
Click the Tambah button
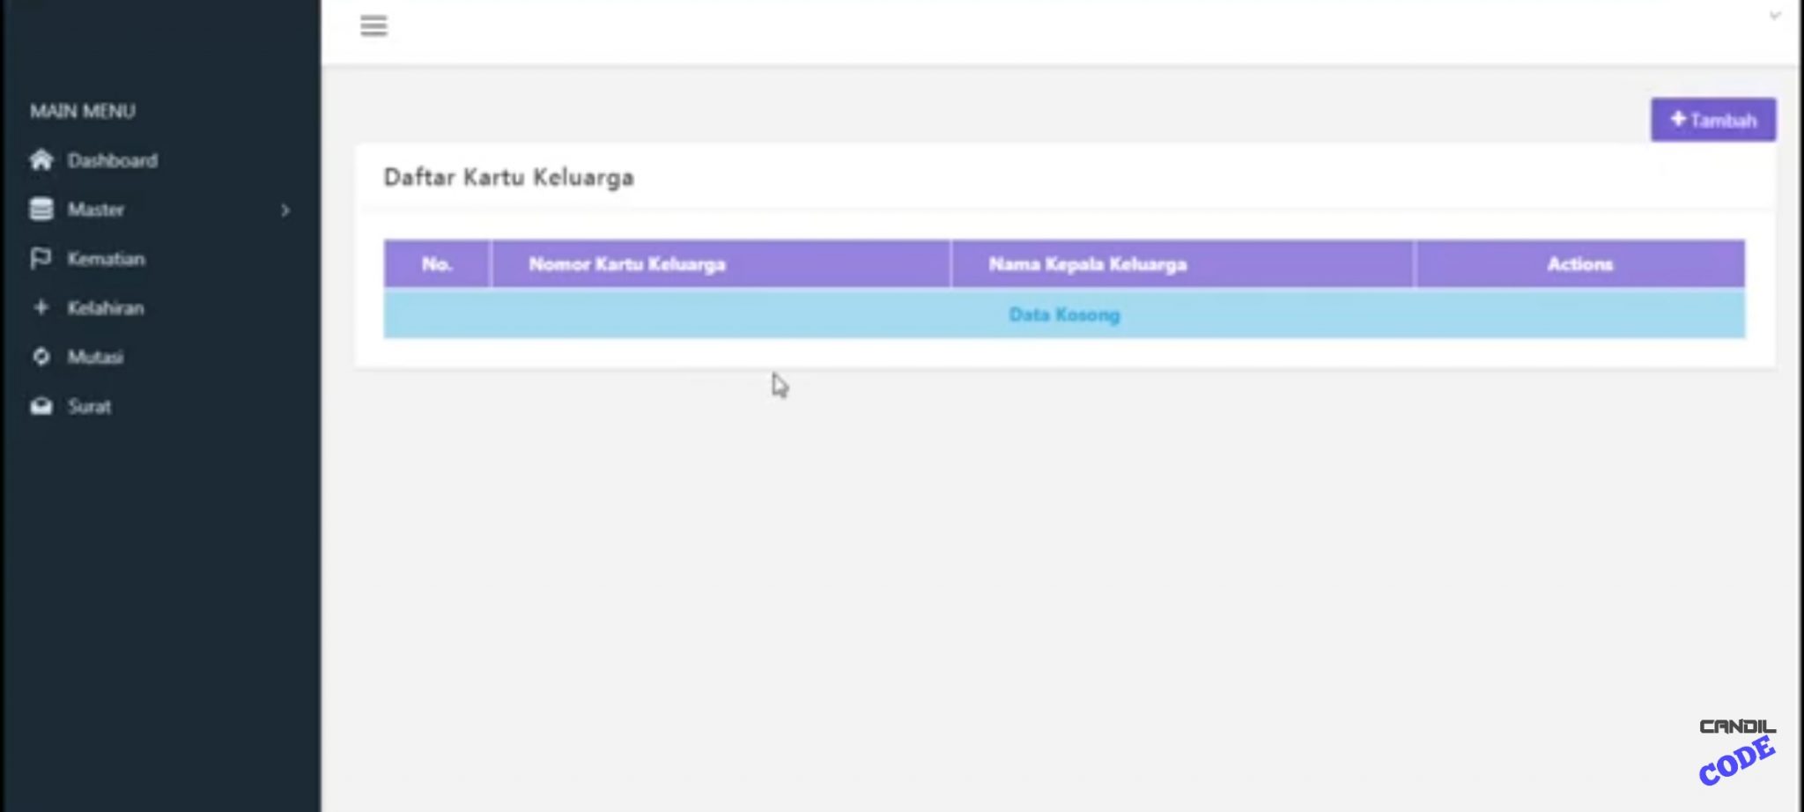(x=1712, y=119)
